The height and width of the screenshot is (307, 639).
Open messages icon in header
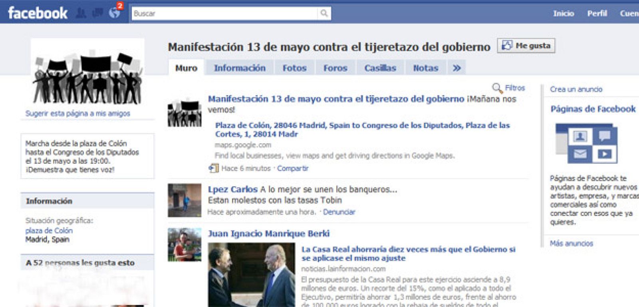coord(97,14)
